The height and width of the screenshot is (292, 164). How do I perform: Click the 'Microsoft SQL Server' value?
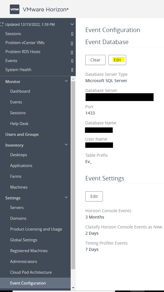pos(106,81)
